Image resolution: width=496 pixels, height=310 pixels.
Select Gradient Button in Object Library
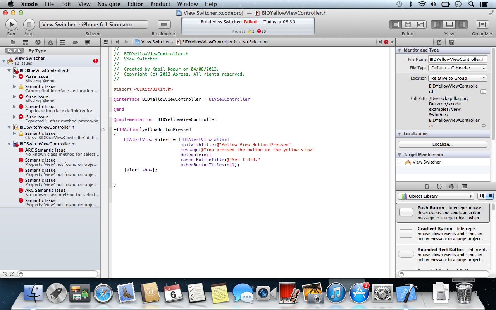coord(443,234)
